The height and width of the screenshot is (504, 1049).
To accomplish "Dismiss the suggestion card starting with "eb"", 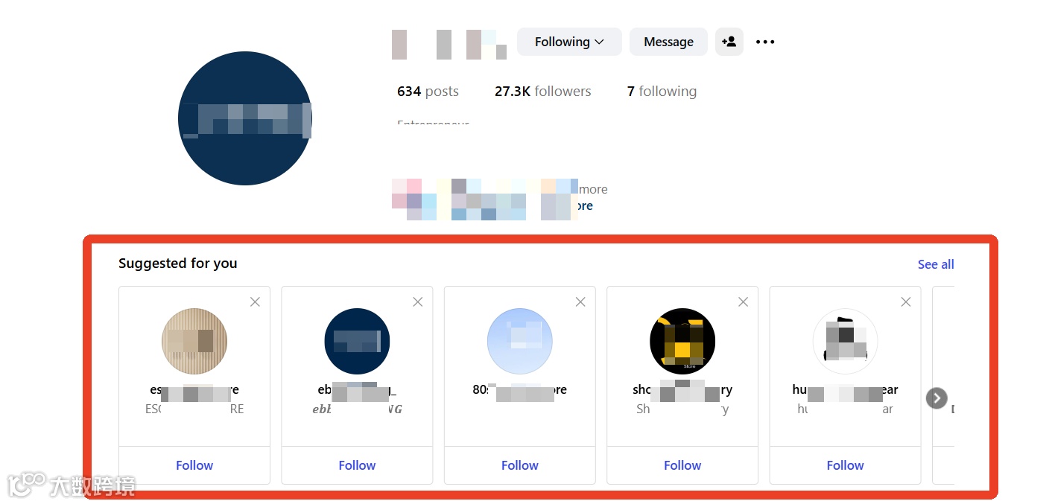I will pyautogui.click(x=418, y=302).
